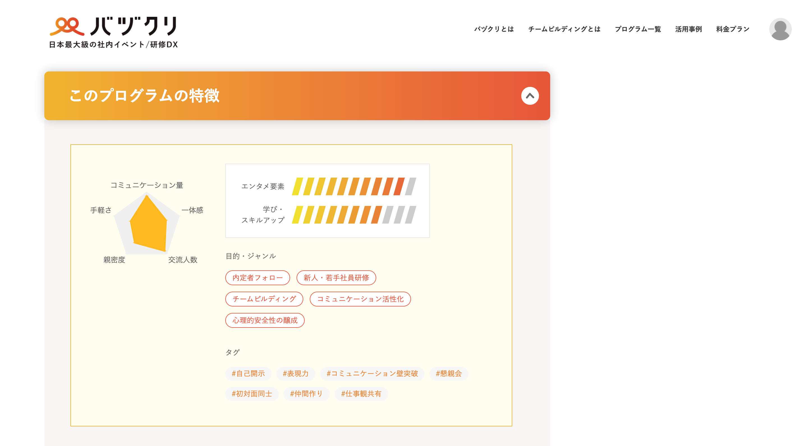Viewport: 808px width, 446px height.
Task: Click the 学び・スキルアップ rating bar
Action: tap(354, 215)
